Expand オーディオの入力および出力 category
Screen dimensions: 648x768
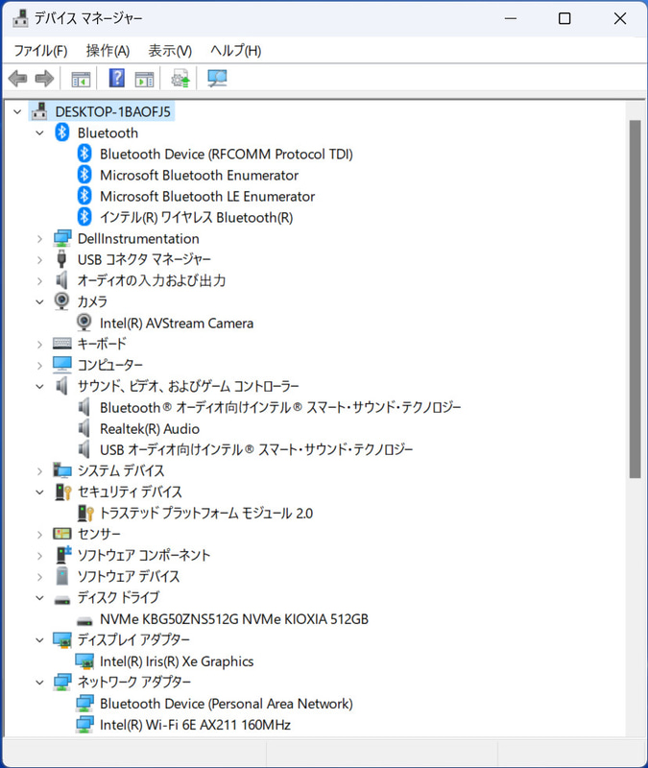tap(39, 281)
